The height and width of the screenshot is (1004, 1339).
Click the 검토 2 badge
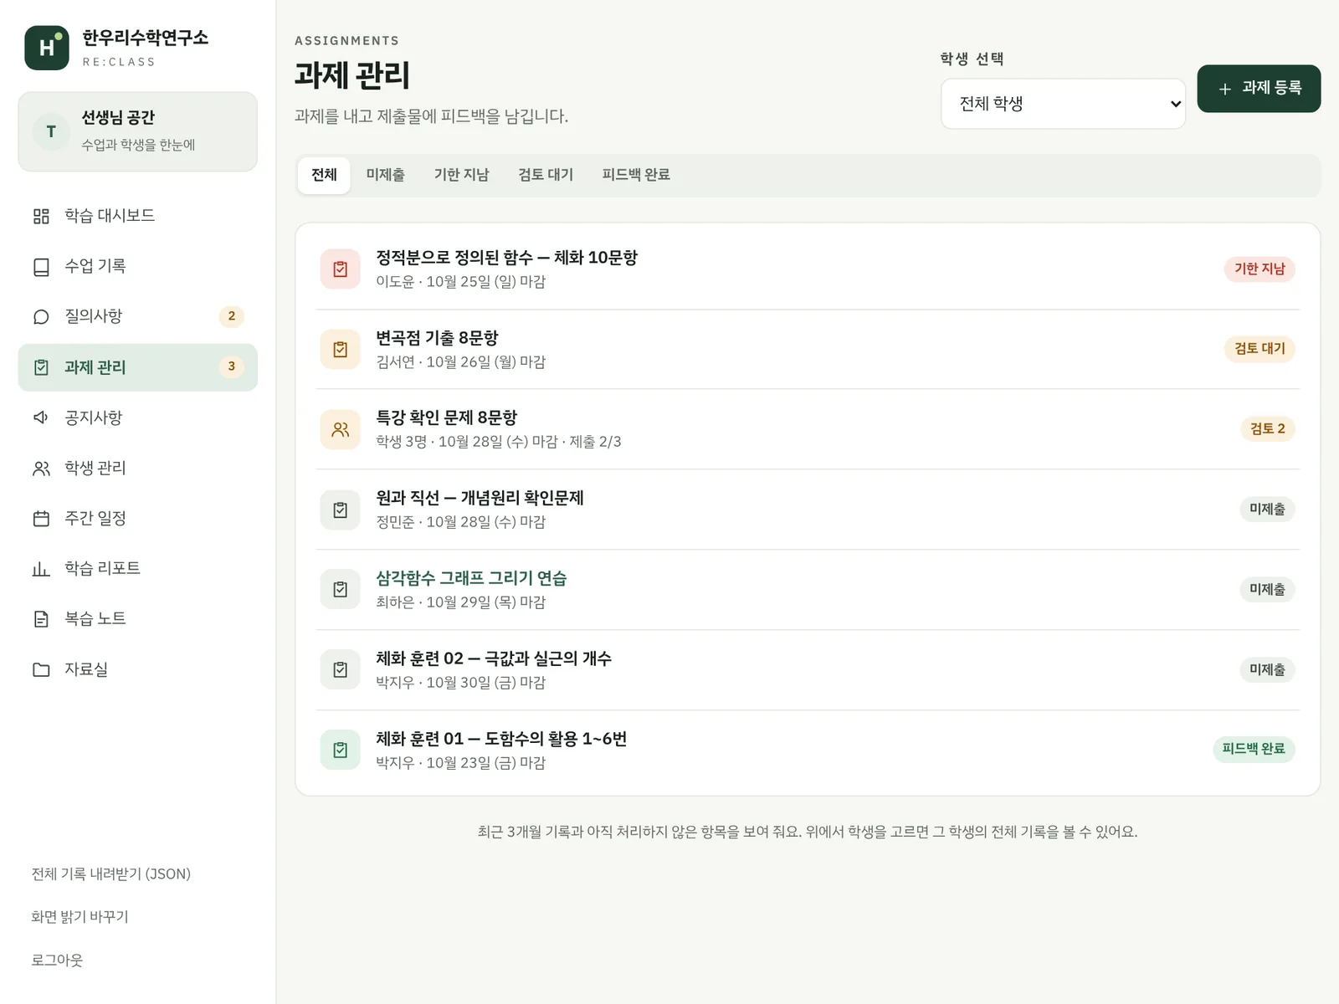click(1267, 428)
